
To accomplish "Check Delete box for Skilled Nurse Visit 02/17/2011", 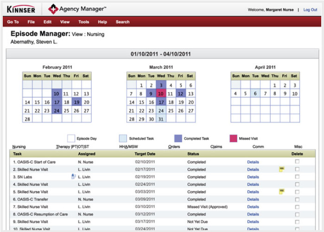I will 297,169.
